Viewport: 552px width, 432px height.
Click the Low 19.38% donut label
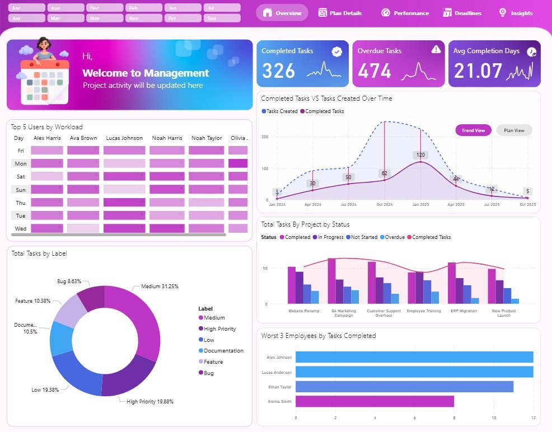pos(45,390)
